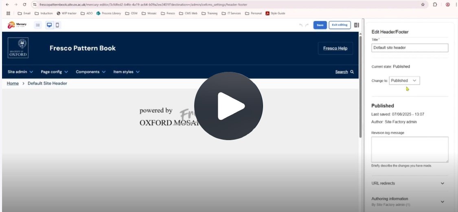The image size is (458, 212).
Task: Open the IT Services bookmark folder
Action: 231,13
